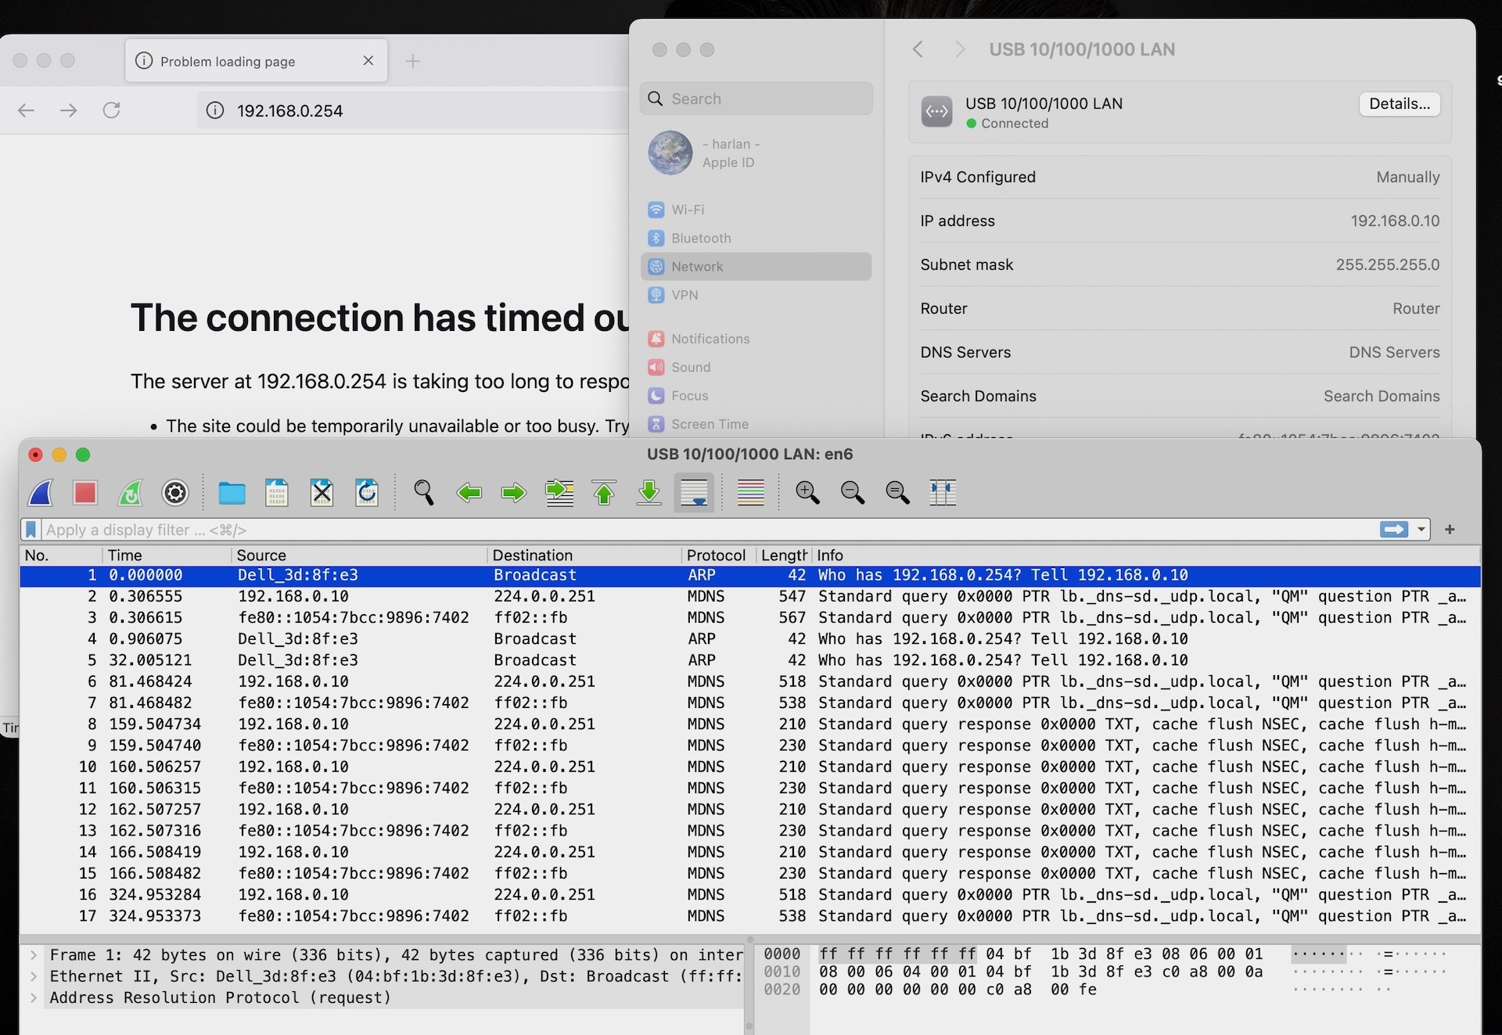The image size is (1502, 1035).
Task: Stop the running packet capture
Action: (84, 493)
